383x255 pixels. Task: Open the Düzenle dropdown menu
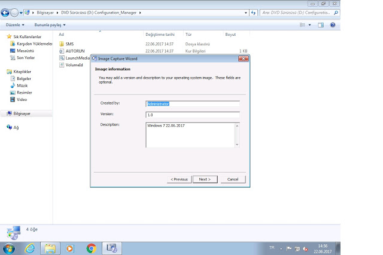pos(15,25)
